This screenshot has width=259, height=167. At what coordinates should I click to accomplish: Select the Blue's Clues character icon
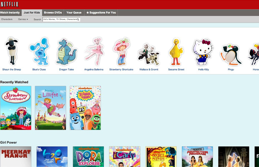click(x=39, y=51)
